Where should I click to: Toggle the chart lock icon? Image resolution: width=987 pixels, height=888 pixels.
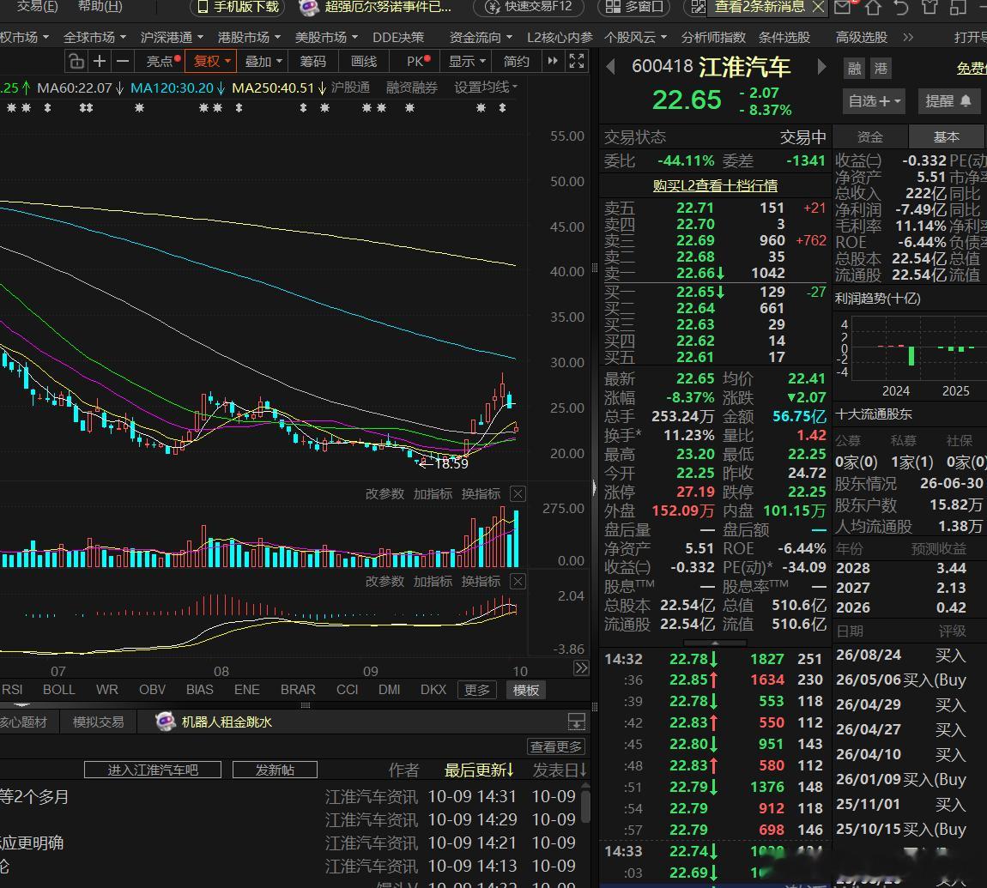[76, 61]
